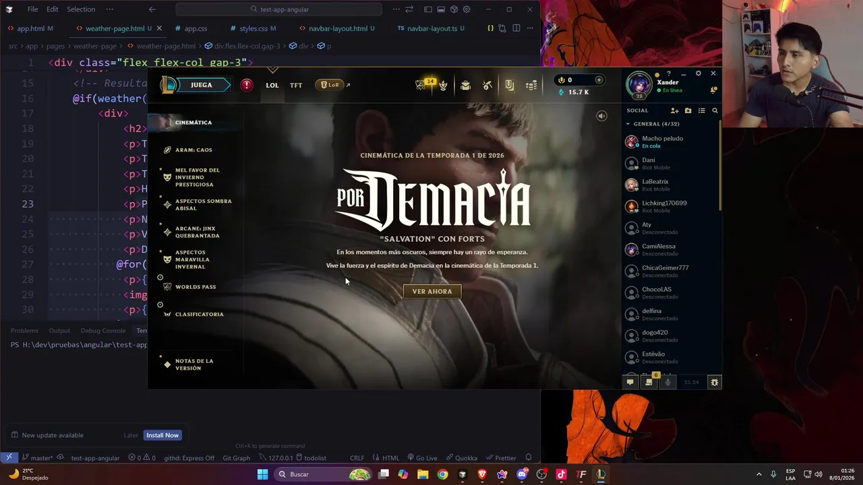Open the Problems panel tab
Image resolution: width=863 pixels, height=485 pixels.
(x=24, y=331)
